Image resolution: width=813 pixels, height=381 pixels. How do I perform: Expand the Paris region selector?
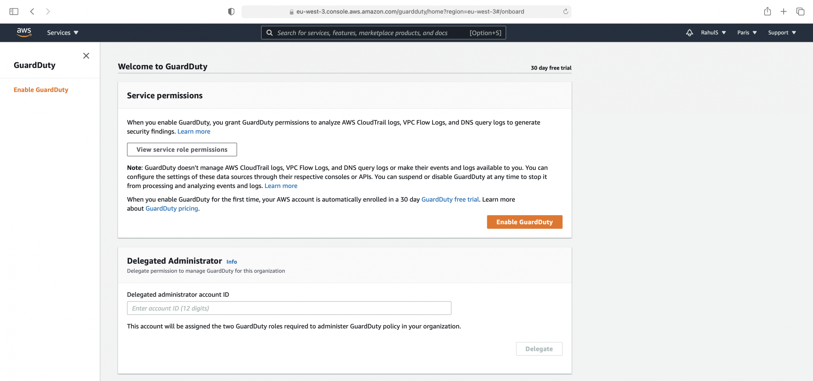pos(746,32)
